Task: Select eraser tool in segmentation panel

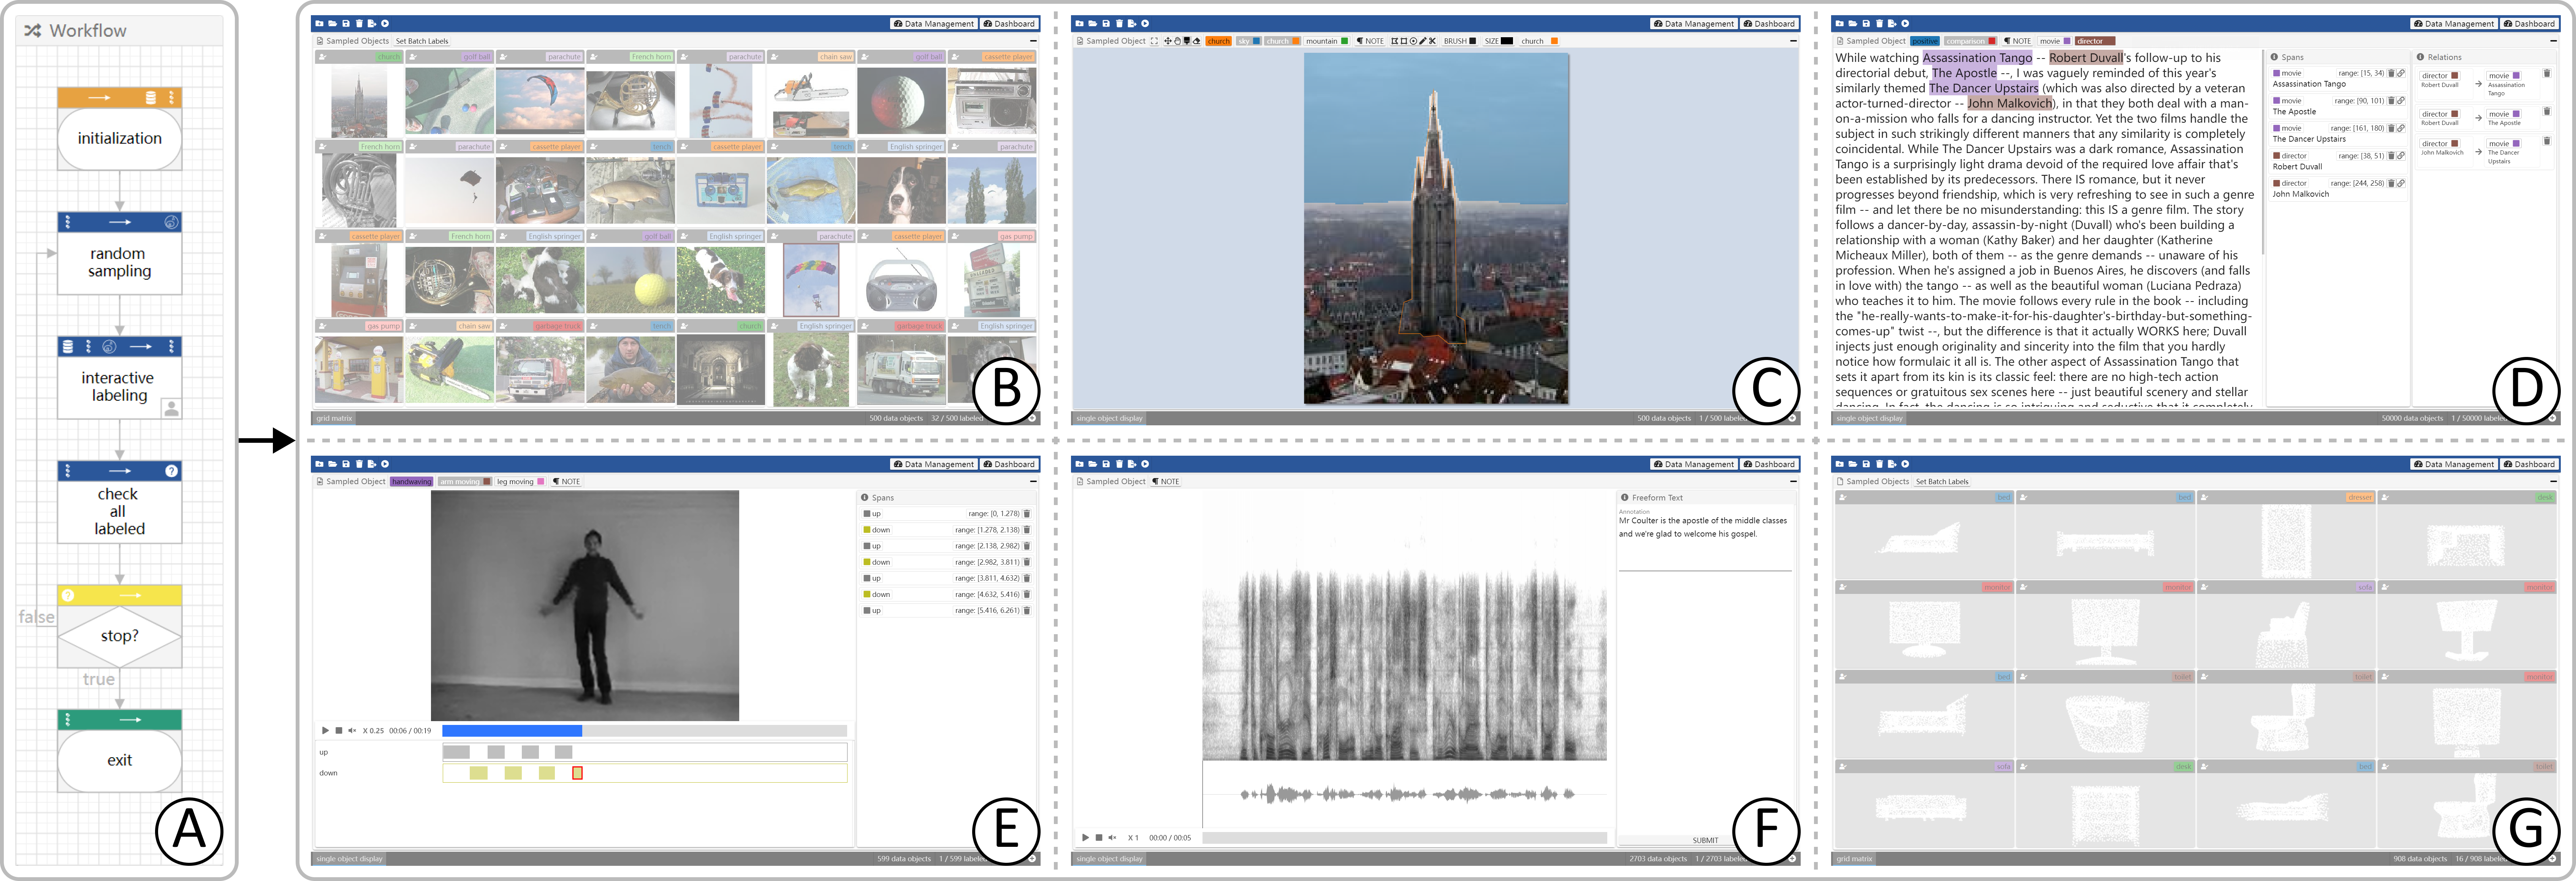Action: coord(1196,41)
